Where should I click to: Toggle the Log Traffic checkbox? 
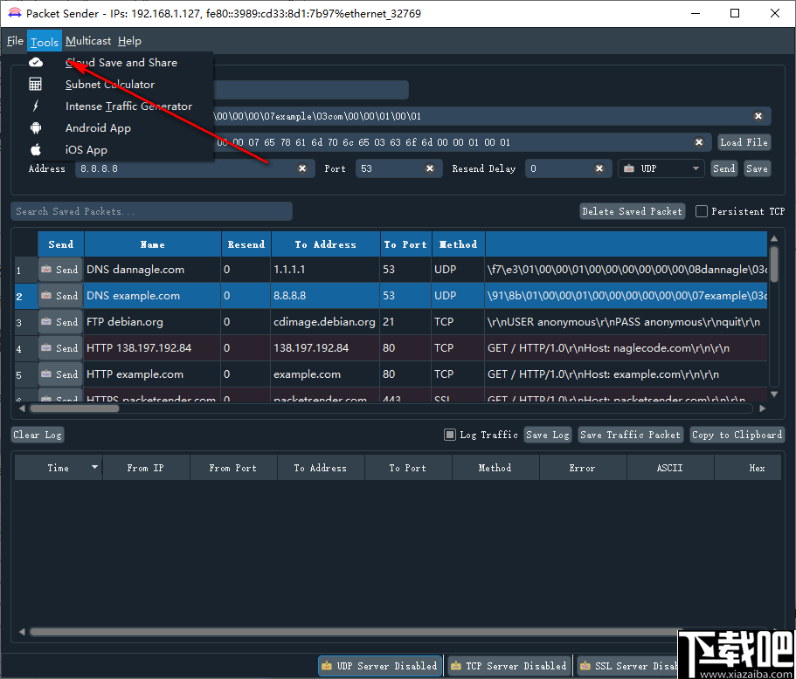point(448,434)
